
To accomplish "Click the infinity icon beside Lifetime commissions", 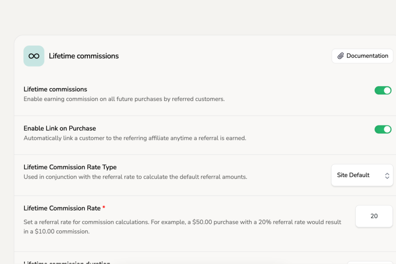I will point(34,56).
